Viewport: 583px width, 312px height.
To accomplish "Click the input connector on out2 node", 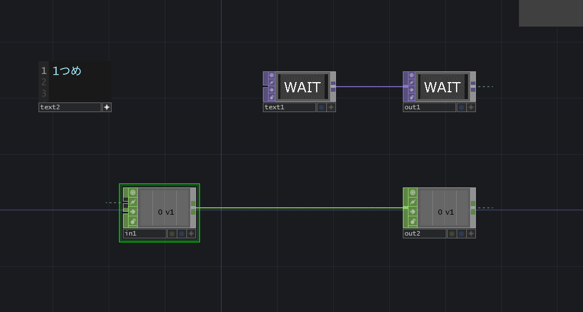I will pyautogui.click(x=405, y=208).
